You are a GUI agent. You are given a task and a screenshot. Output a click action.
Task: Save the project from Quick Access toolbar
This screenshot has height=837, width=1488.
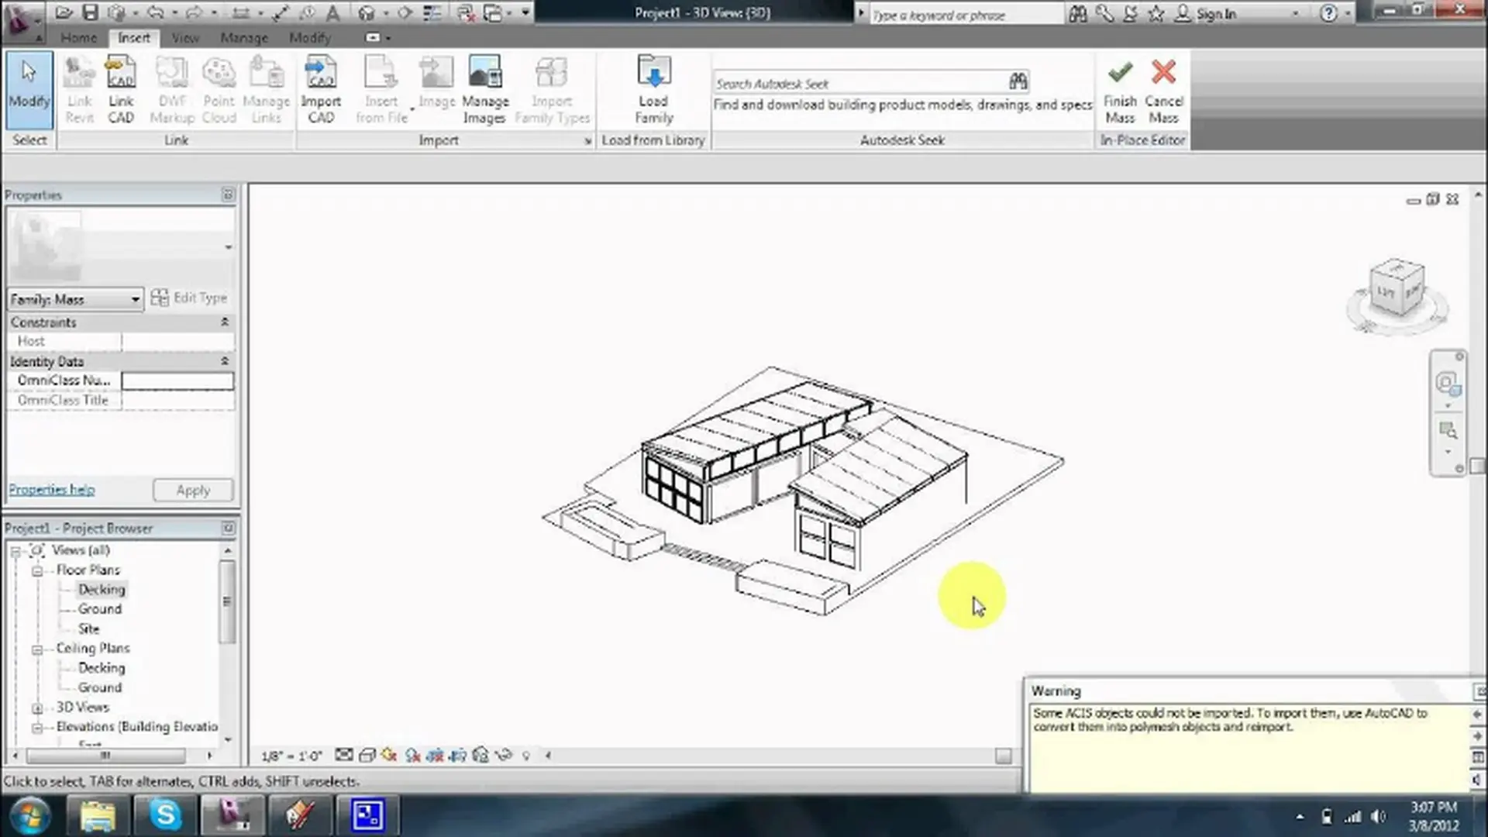tap(90, 12)
